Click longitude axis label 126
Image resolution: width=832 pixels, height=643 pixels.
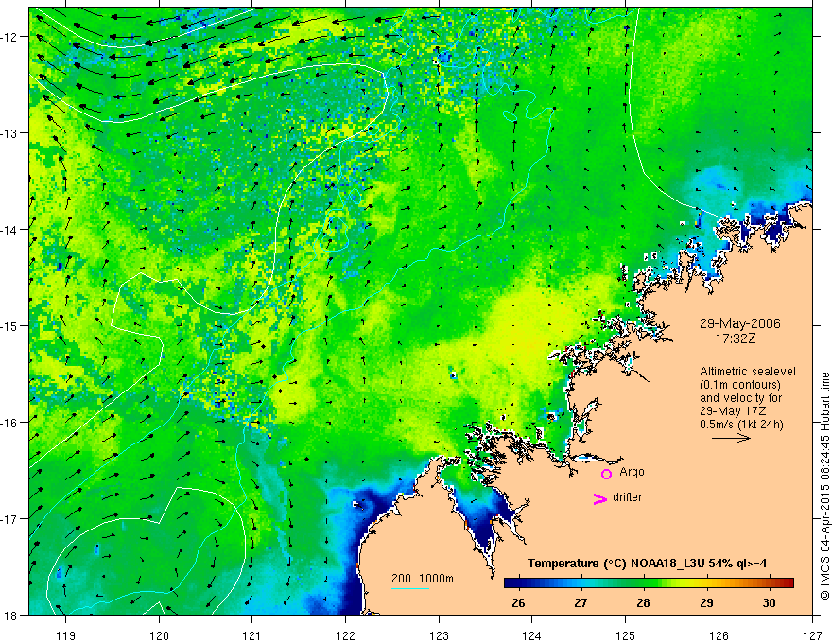(719, 635)
